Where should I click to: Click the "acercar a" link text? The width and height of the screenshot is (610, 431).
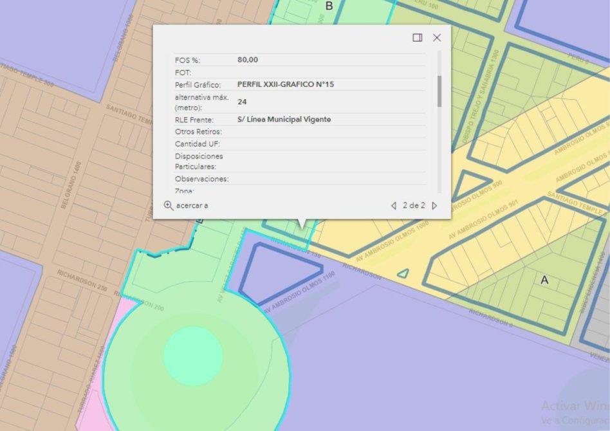192,206
